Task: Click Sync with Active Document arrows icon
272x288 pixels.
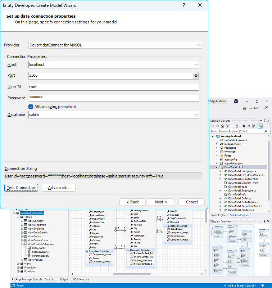Action: point(244,126)
